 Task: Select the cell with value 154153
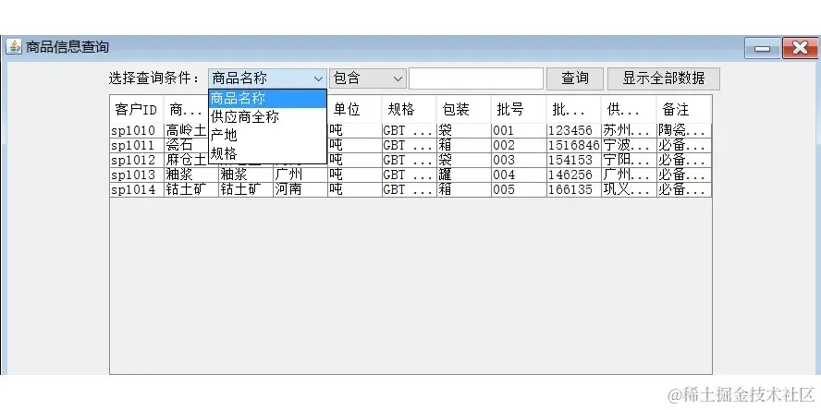click(x=573, y=160)
